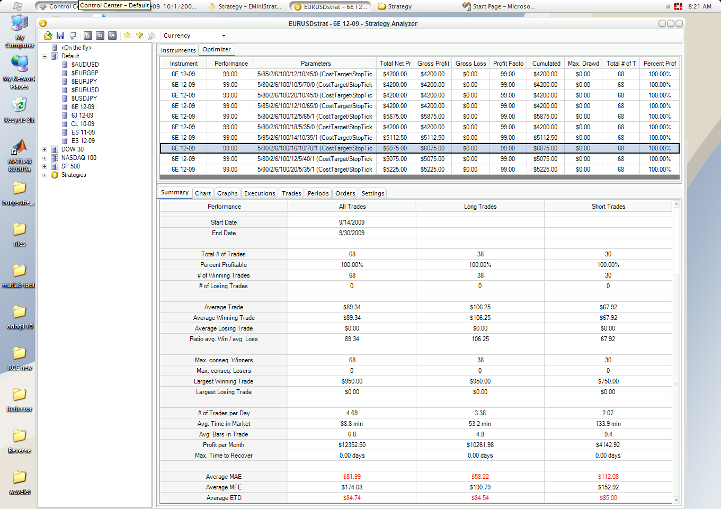Open the Recycle Bin desktop icon

point(20,110)
